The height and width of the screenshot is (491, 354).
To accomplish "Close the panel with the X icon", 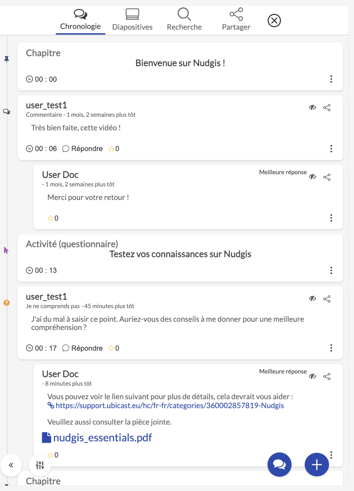I will [x=274, y=21].
